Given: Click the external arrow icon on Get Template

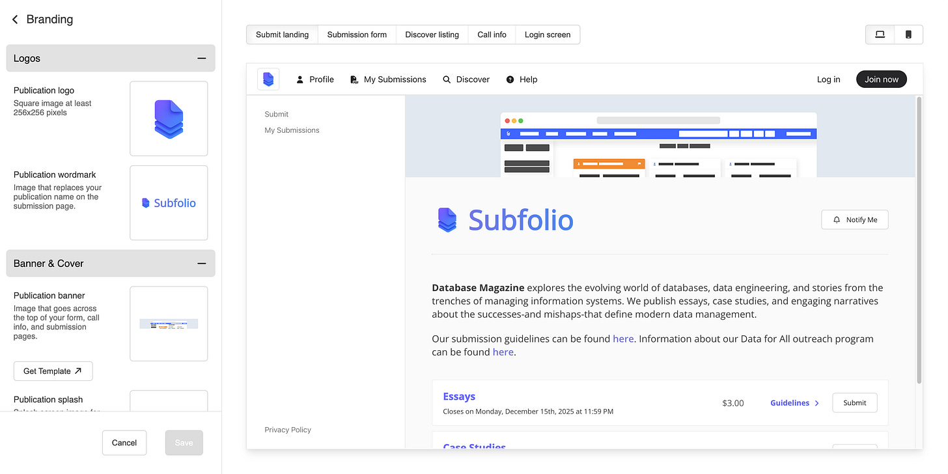Looking at the screenshot, I should 78,371.
